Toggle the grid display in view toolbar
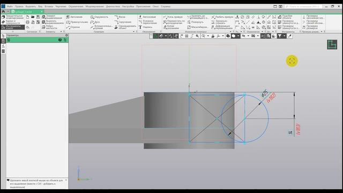Screen dimensions: 343x193 tap(187, 36)
